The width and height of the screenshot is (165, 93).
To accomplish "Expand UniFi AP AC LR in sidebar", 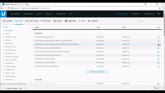I will 4,53.
